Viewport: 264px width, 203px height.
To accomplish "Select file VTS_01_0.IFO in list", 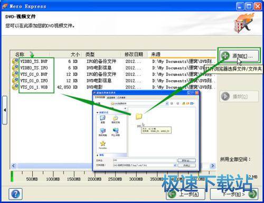I will click(34, 81).
